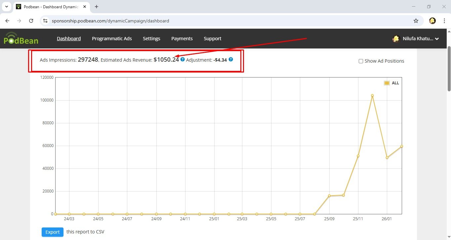Open the Settings nav item
451x240 pixels.
tap(151, 39)
